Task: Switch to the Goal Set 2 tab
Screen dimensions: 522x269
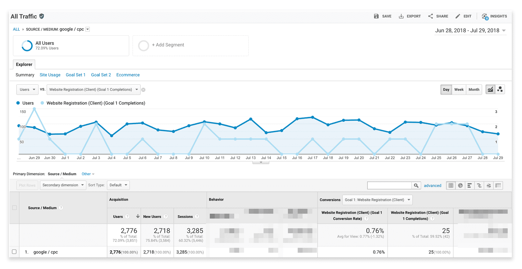Action: [x=101, y=75]
